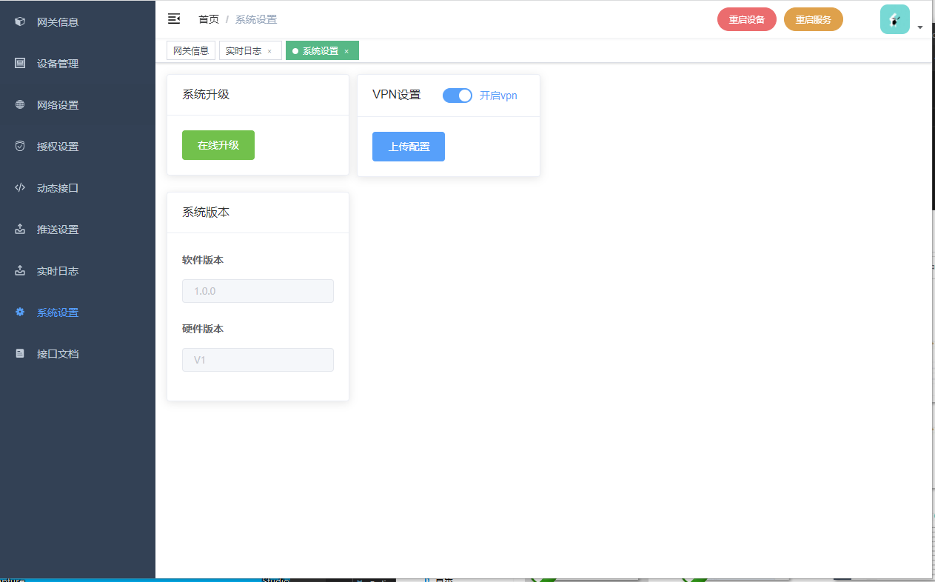
Task: Switch to the 网关信息 tab
Action: (191, 51)
